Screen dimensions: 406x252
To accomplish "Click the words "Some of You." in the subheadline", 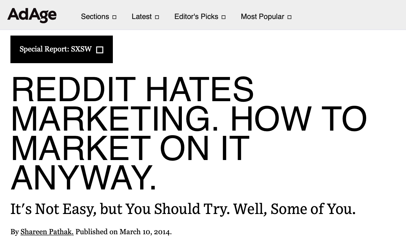I will coord(313,209).
